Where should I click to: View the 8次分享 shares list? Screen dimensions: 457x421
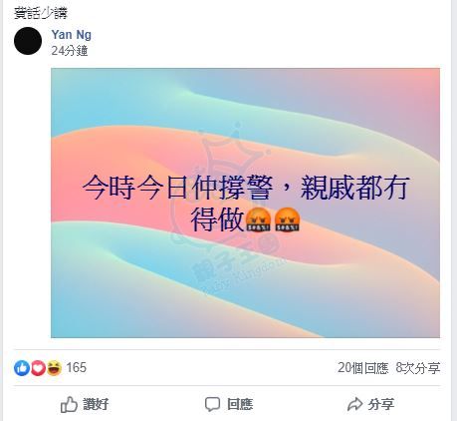[x=418, y=368]
